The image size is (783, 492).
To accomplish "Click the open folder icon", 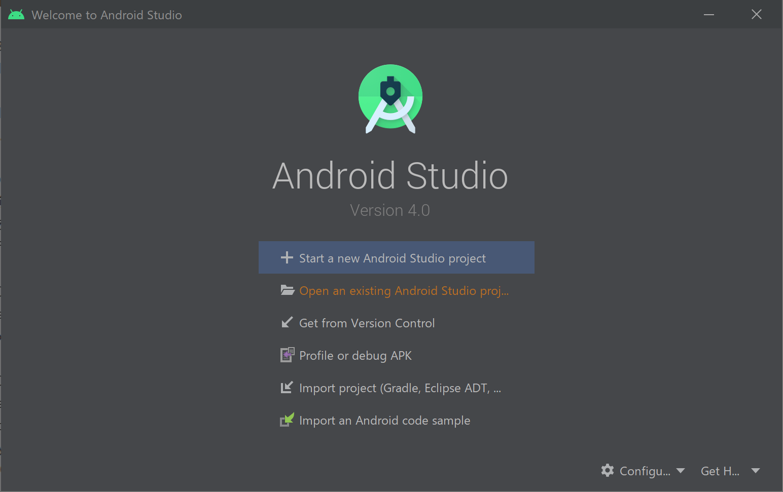I will [288, 290].
